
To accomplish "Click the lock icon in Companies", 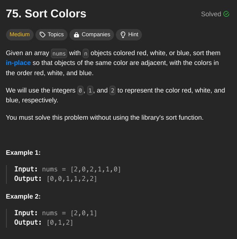I will pos(76,35).
